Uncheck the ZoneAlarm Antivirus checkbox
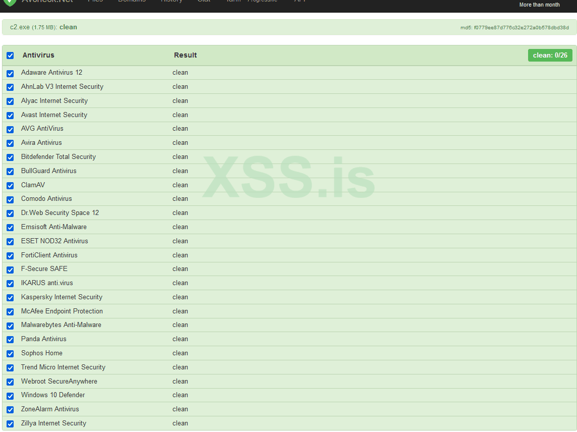The height and width of the screenshot is (432, 577). tap(10, 410)
